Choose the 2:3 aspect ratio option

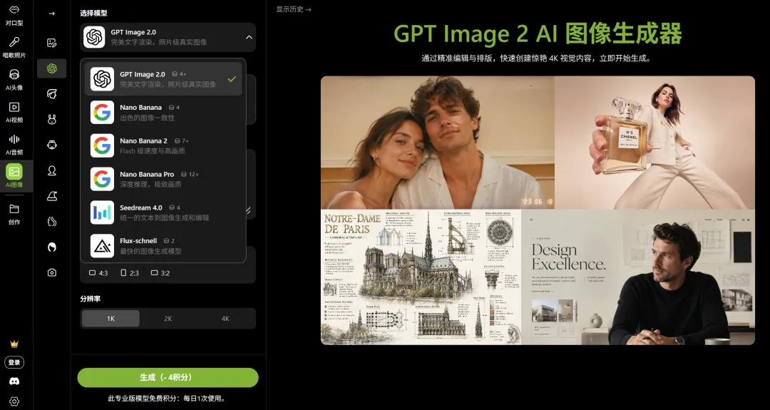[130, 273]
